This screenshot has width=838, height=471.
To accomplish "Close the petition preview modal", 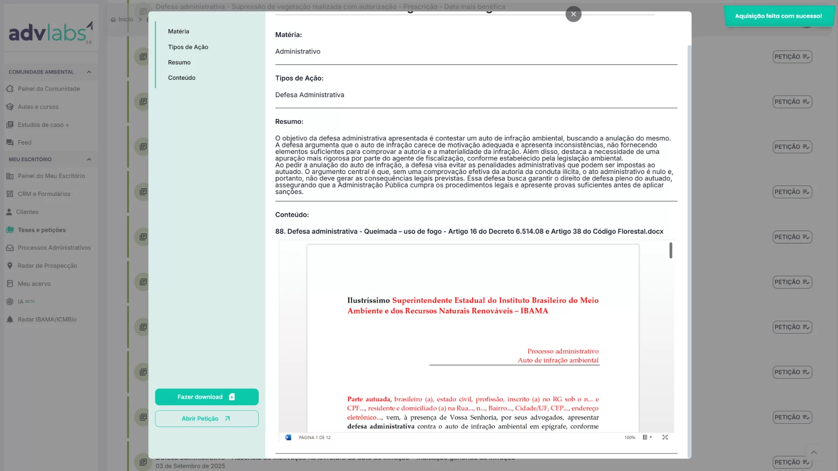I will click(573, 14).
